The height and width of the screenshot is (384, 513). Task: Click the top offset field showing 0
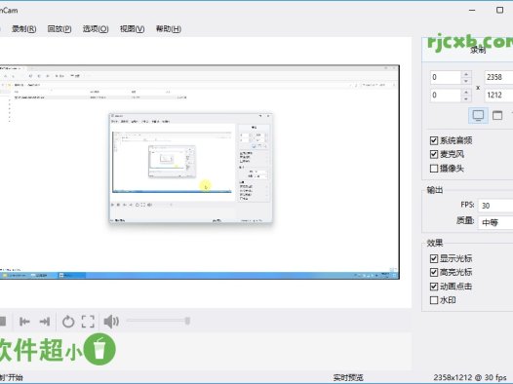(x=446, y=77)
